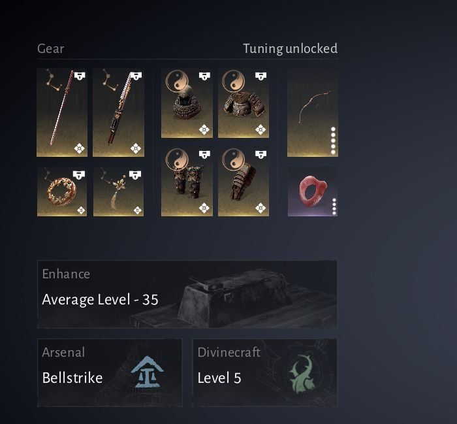Image resolution: width=457 pixels, height=424 pixels.
Task: Click the Bellstrike pagoda emblem
Action: click(147, 372)
